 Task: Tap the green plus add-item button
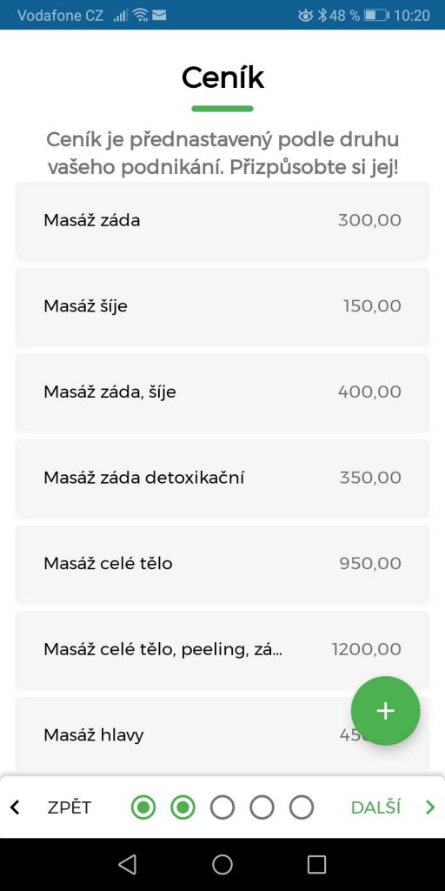pos(385,711)
